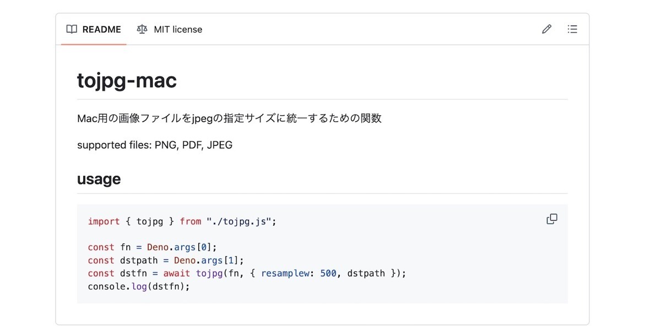This screenshot has height=336, width=672.
Task: Open the README outline list icon
Action: point(572,29)
